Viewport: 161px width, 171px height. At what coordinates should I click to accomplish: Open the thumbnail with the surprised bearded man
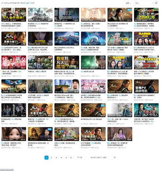pos(67,86)
